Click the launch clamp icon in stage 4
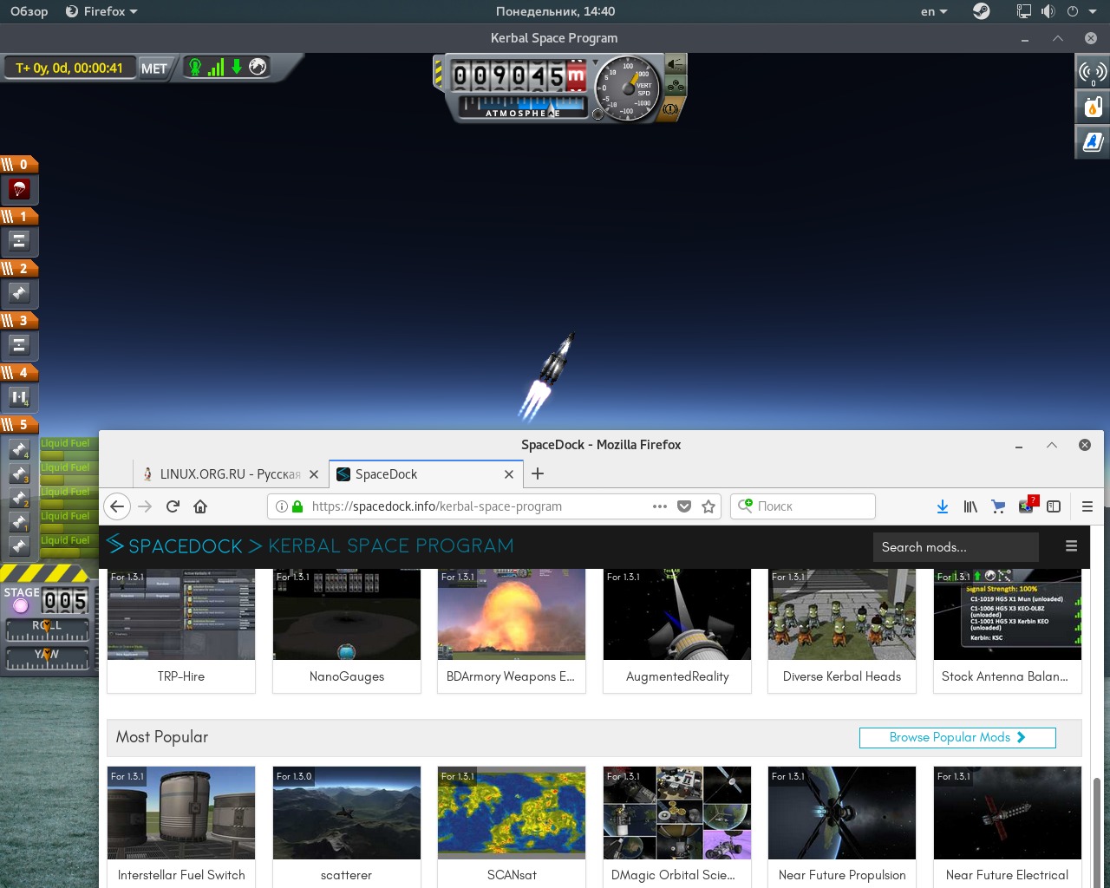The width and height of the screenshot is (1110, 888). coord(19,397)
